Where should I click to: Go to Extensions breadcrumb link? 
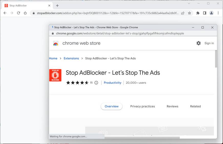pos(71,58)
